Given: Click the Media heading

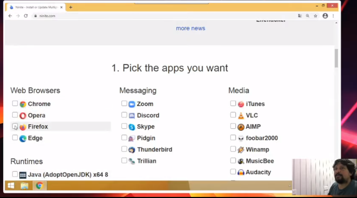Looking at the screenshot, I should [239, 90].
